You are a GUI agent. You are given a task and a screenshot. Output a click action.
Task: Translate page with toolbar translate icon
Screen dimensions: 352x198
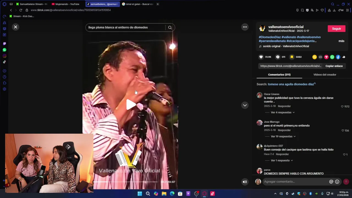tap(312, 10)
